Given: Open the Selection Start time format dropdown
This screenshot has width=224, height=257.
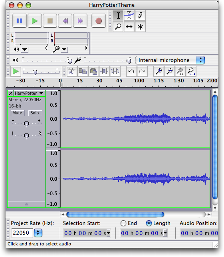Looking at the screenshot, I should click(x=108, y=233).
